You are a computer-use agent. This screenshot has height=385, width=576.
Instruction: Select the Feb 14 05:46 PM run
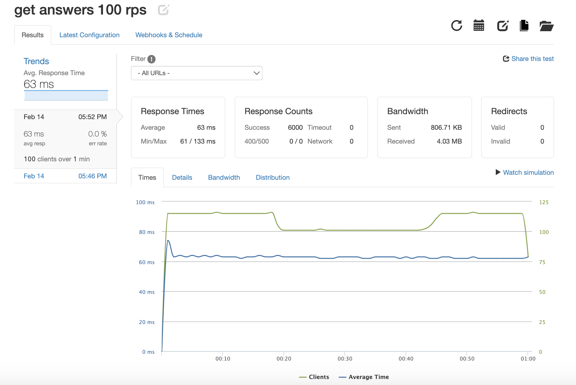(x=65, y=176)
